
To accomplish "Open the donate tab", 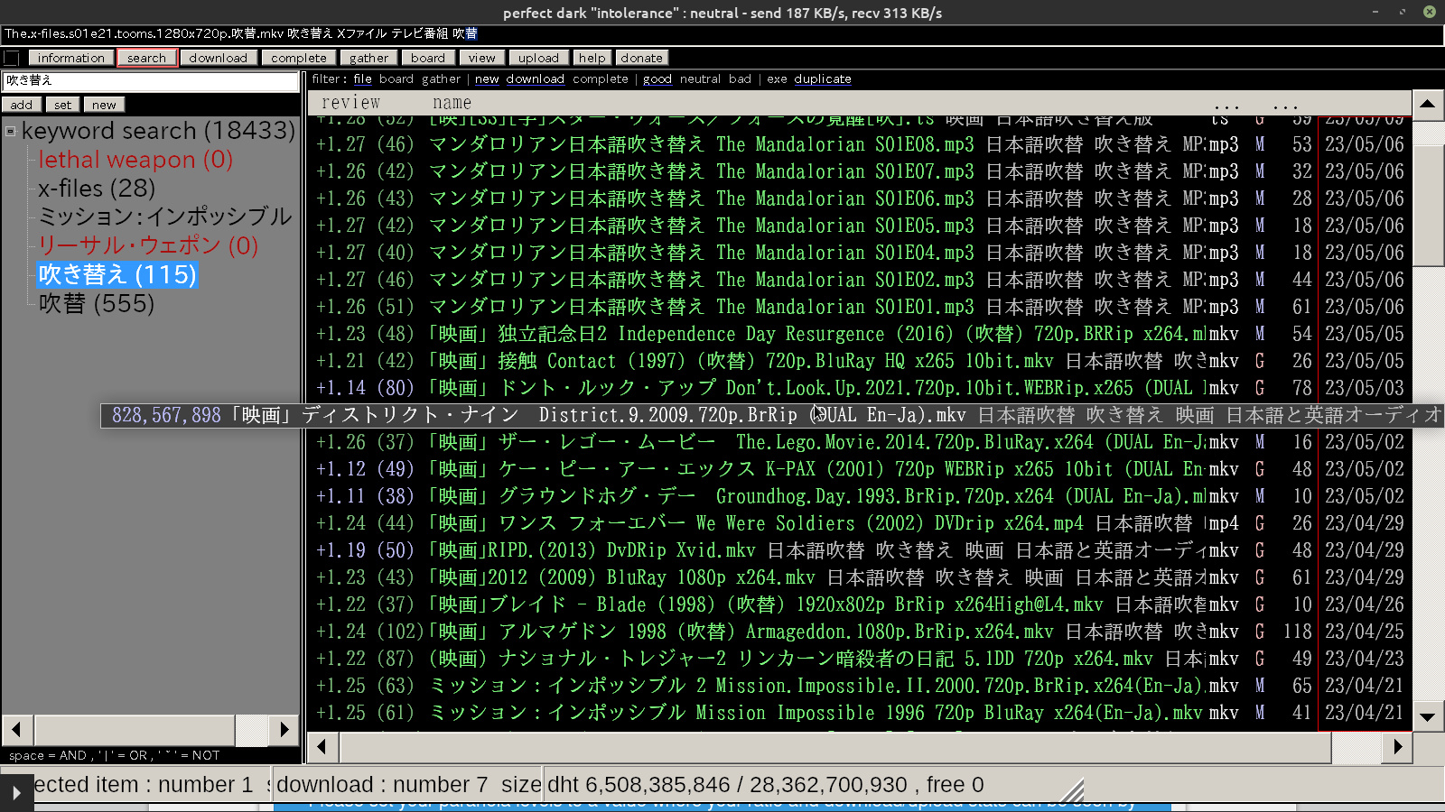I will click(641, 58).
